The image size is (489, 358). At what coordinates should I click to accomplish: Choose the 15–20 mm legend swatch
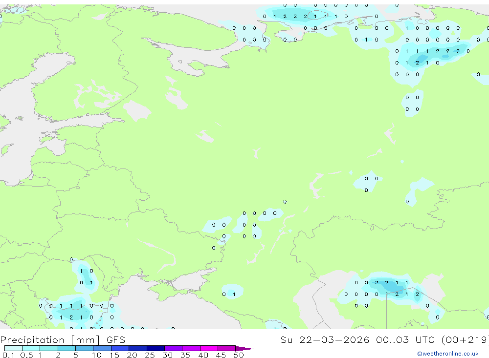click(120, 348)
